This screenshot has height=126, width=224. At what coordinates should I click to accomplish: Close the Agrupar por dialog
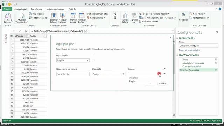(171, 37)
